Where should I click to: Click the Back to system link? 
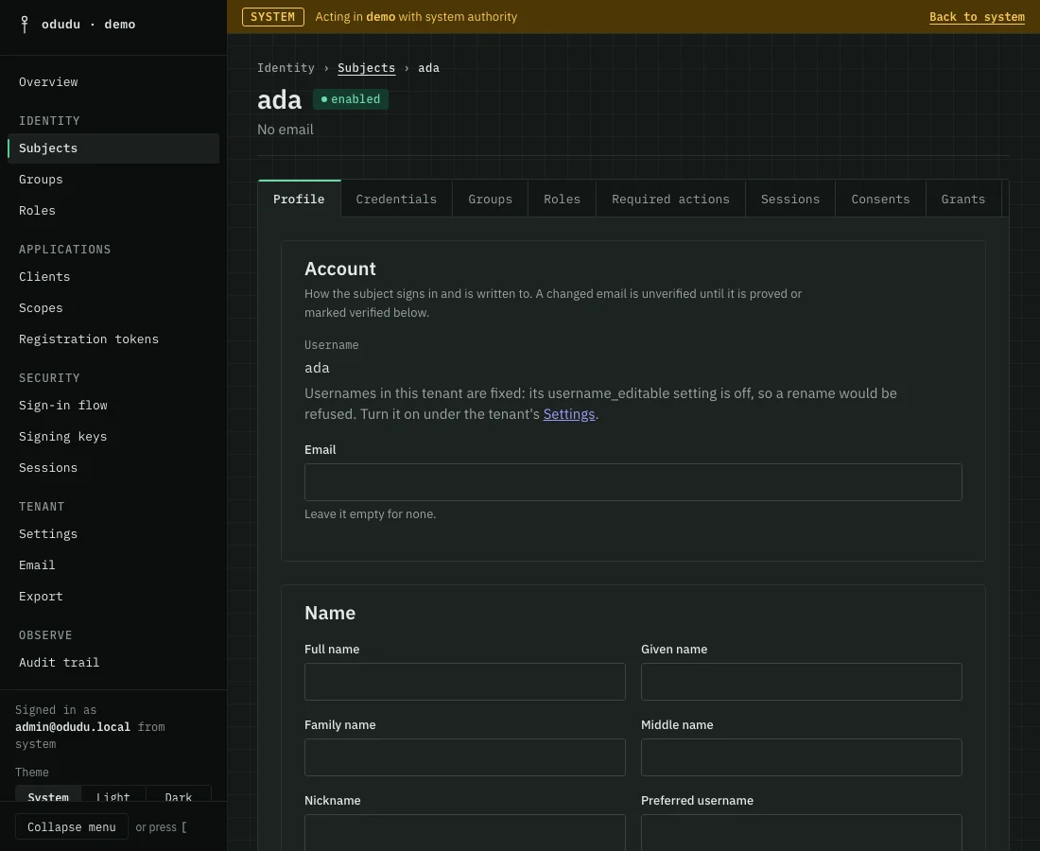point(977,17)
